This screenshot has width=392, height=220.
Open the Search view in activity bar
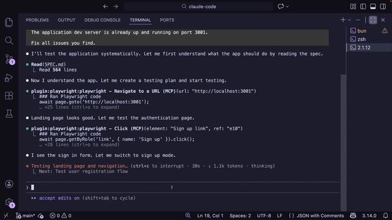click(x=9, y=40)
